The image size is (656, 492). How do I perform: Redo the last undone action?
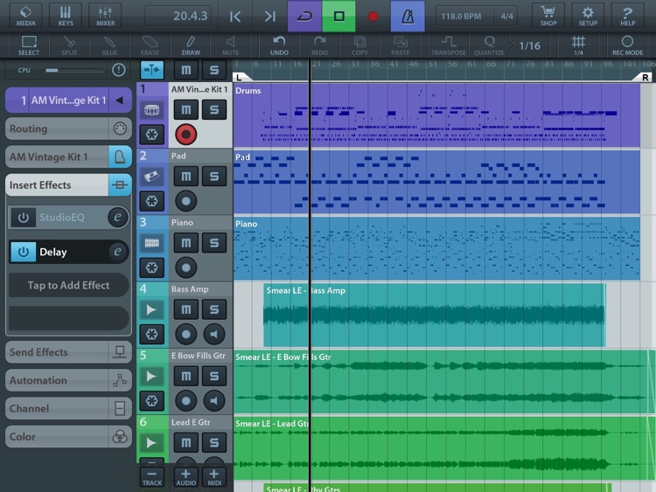319,45
